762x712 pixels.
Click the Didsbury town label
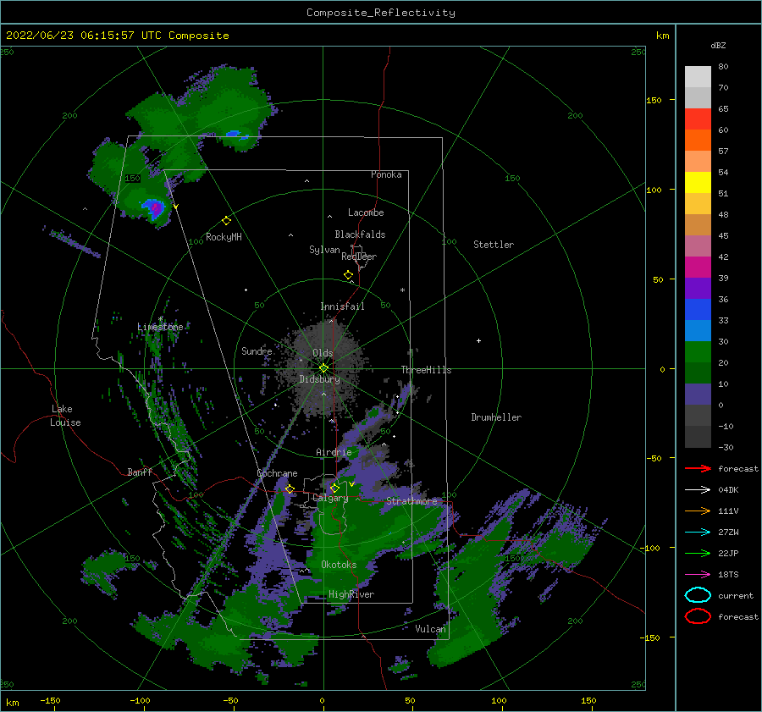coord(320,379)
